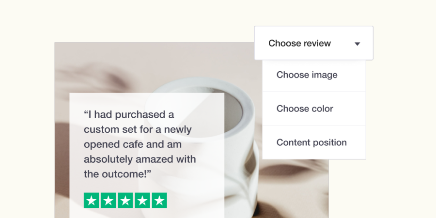Click the second green rating star
The image size is (436, 218).
pos(108,200)
